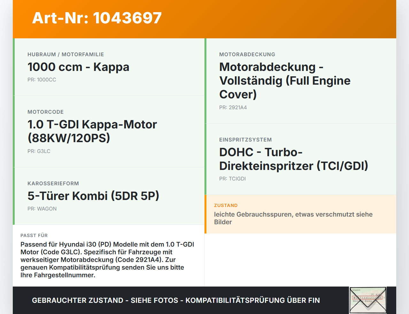Click the 'PASST FÜR' label
This screenshot has height=314, width=409.
point(34,235)
